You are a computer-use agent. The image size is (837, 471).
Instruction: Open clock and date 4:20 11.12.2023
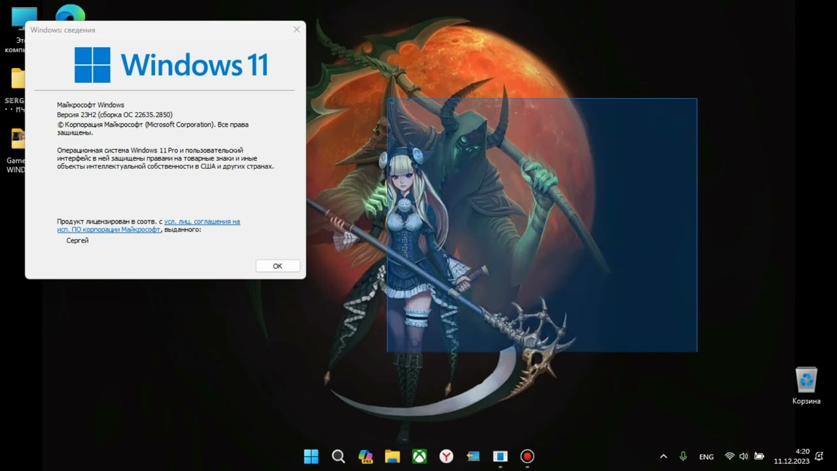click(792, 457)
